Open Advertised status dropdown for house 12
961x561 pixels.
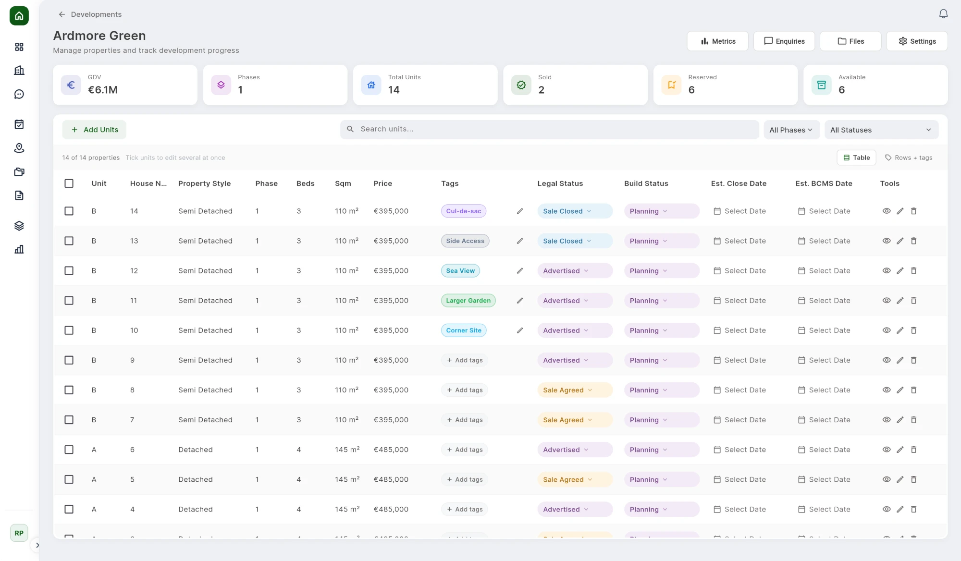(575, 271)
